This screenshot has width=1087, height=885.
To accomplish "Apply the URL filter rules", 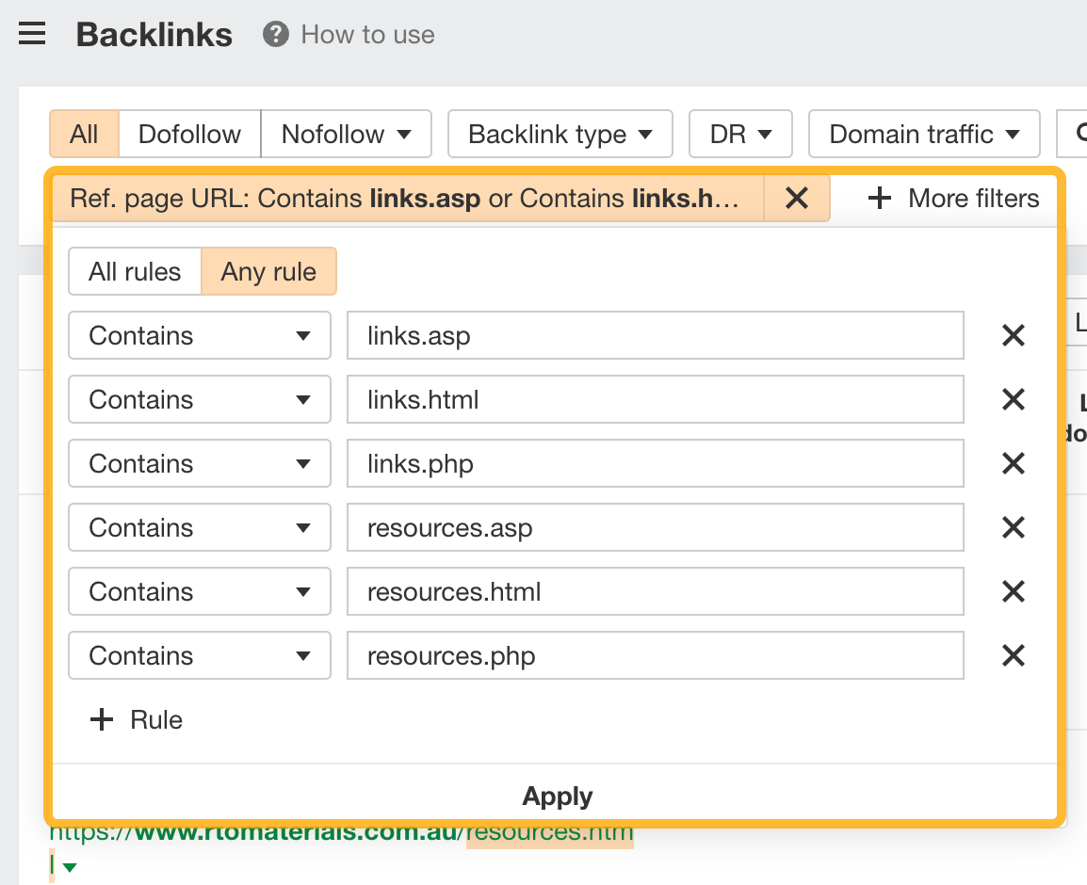I will (x=557, y=796).
